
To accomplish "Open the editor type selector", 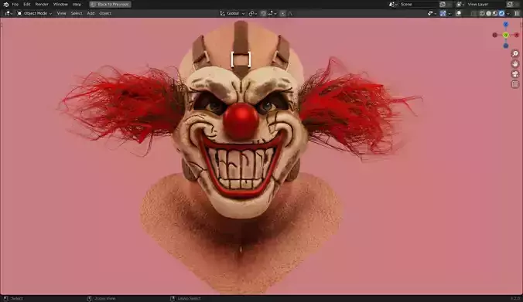I will tap(8, 13).
